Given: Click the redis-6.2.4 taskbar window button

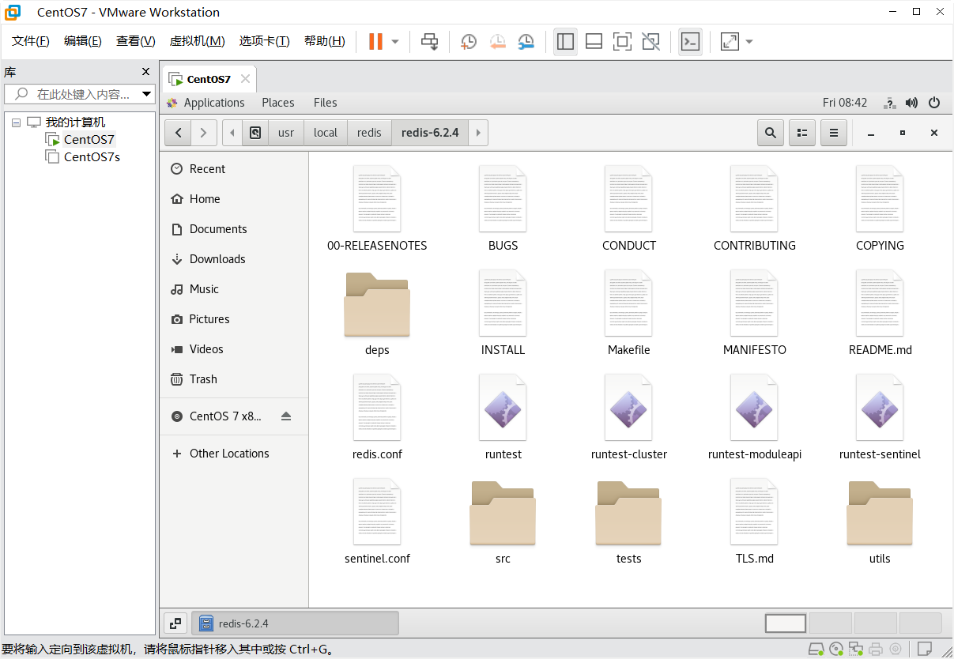Looking at the screenshot, I should click(x=296, y=623).
